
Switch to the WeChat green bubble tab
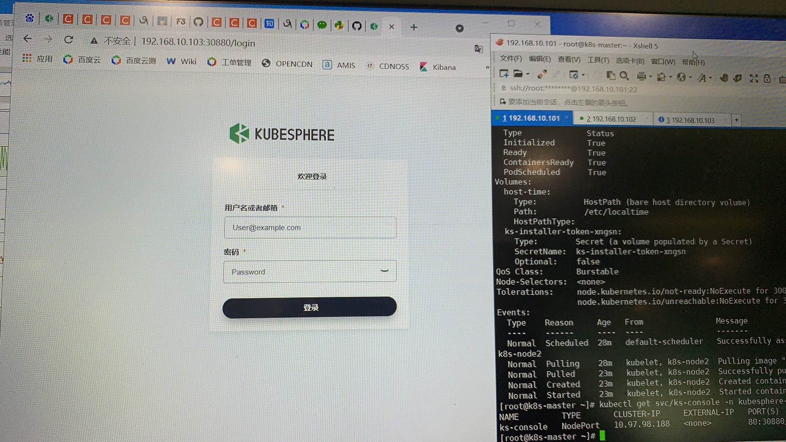click(x=322, y=25)
